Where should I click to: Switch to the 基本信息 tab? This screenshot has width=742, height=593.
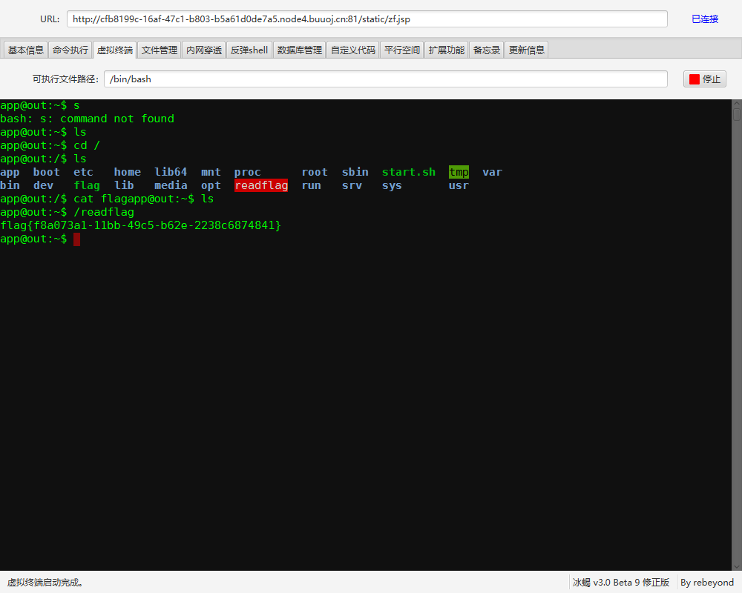click(25, 50)
